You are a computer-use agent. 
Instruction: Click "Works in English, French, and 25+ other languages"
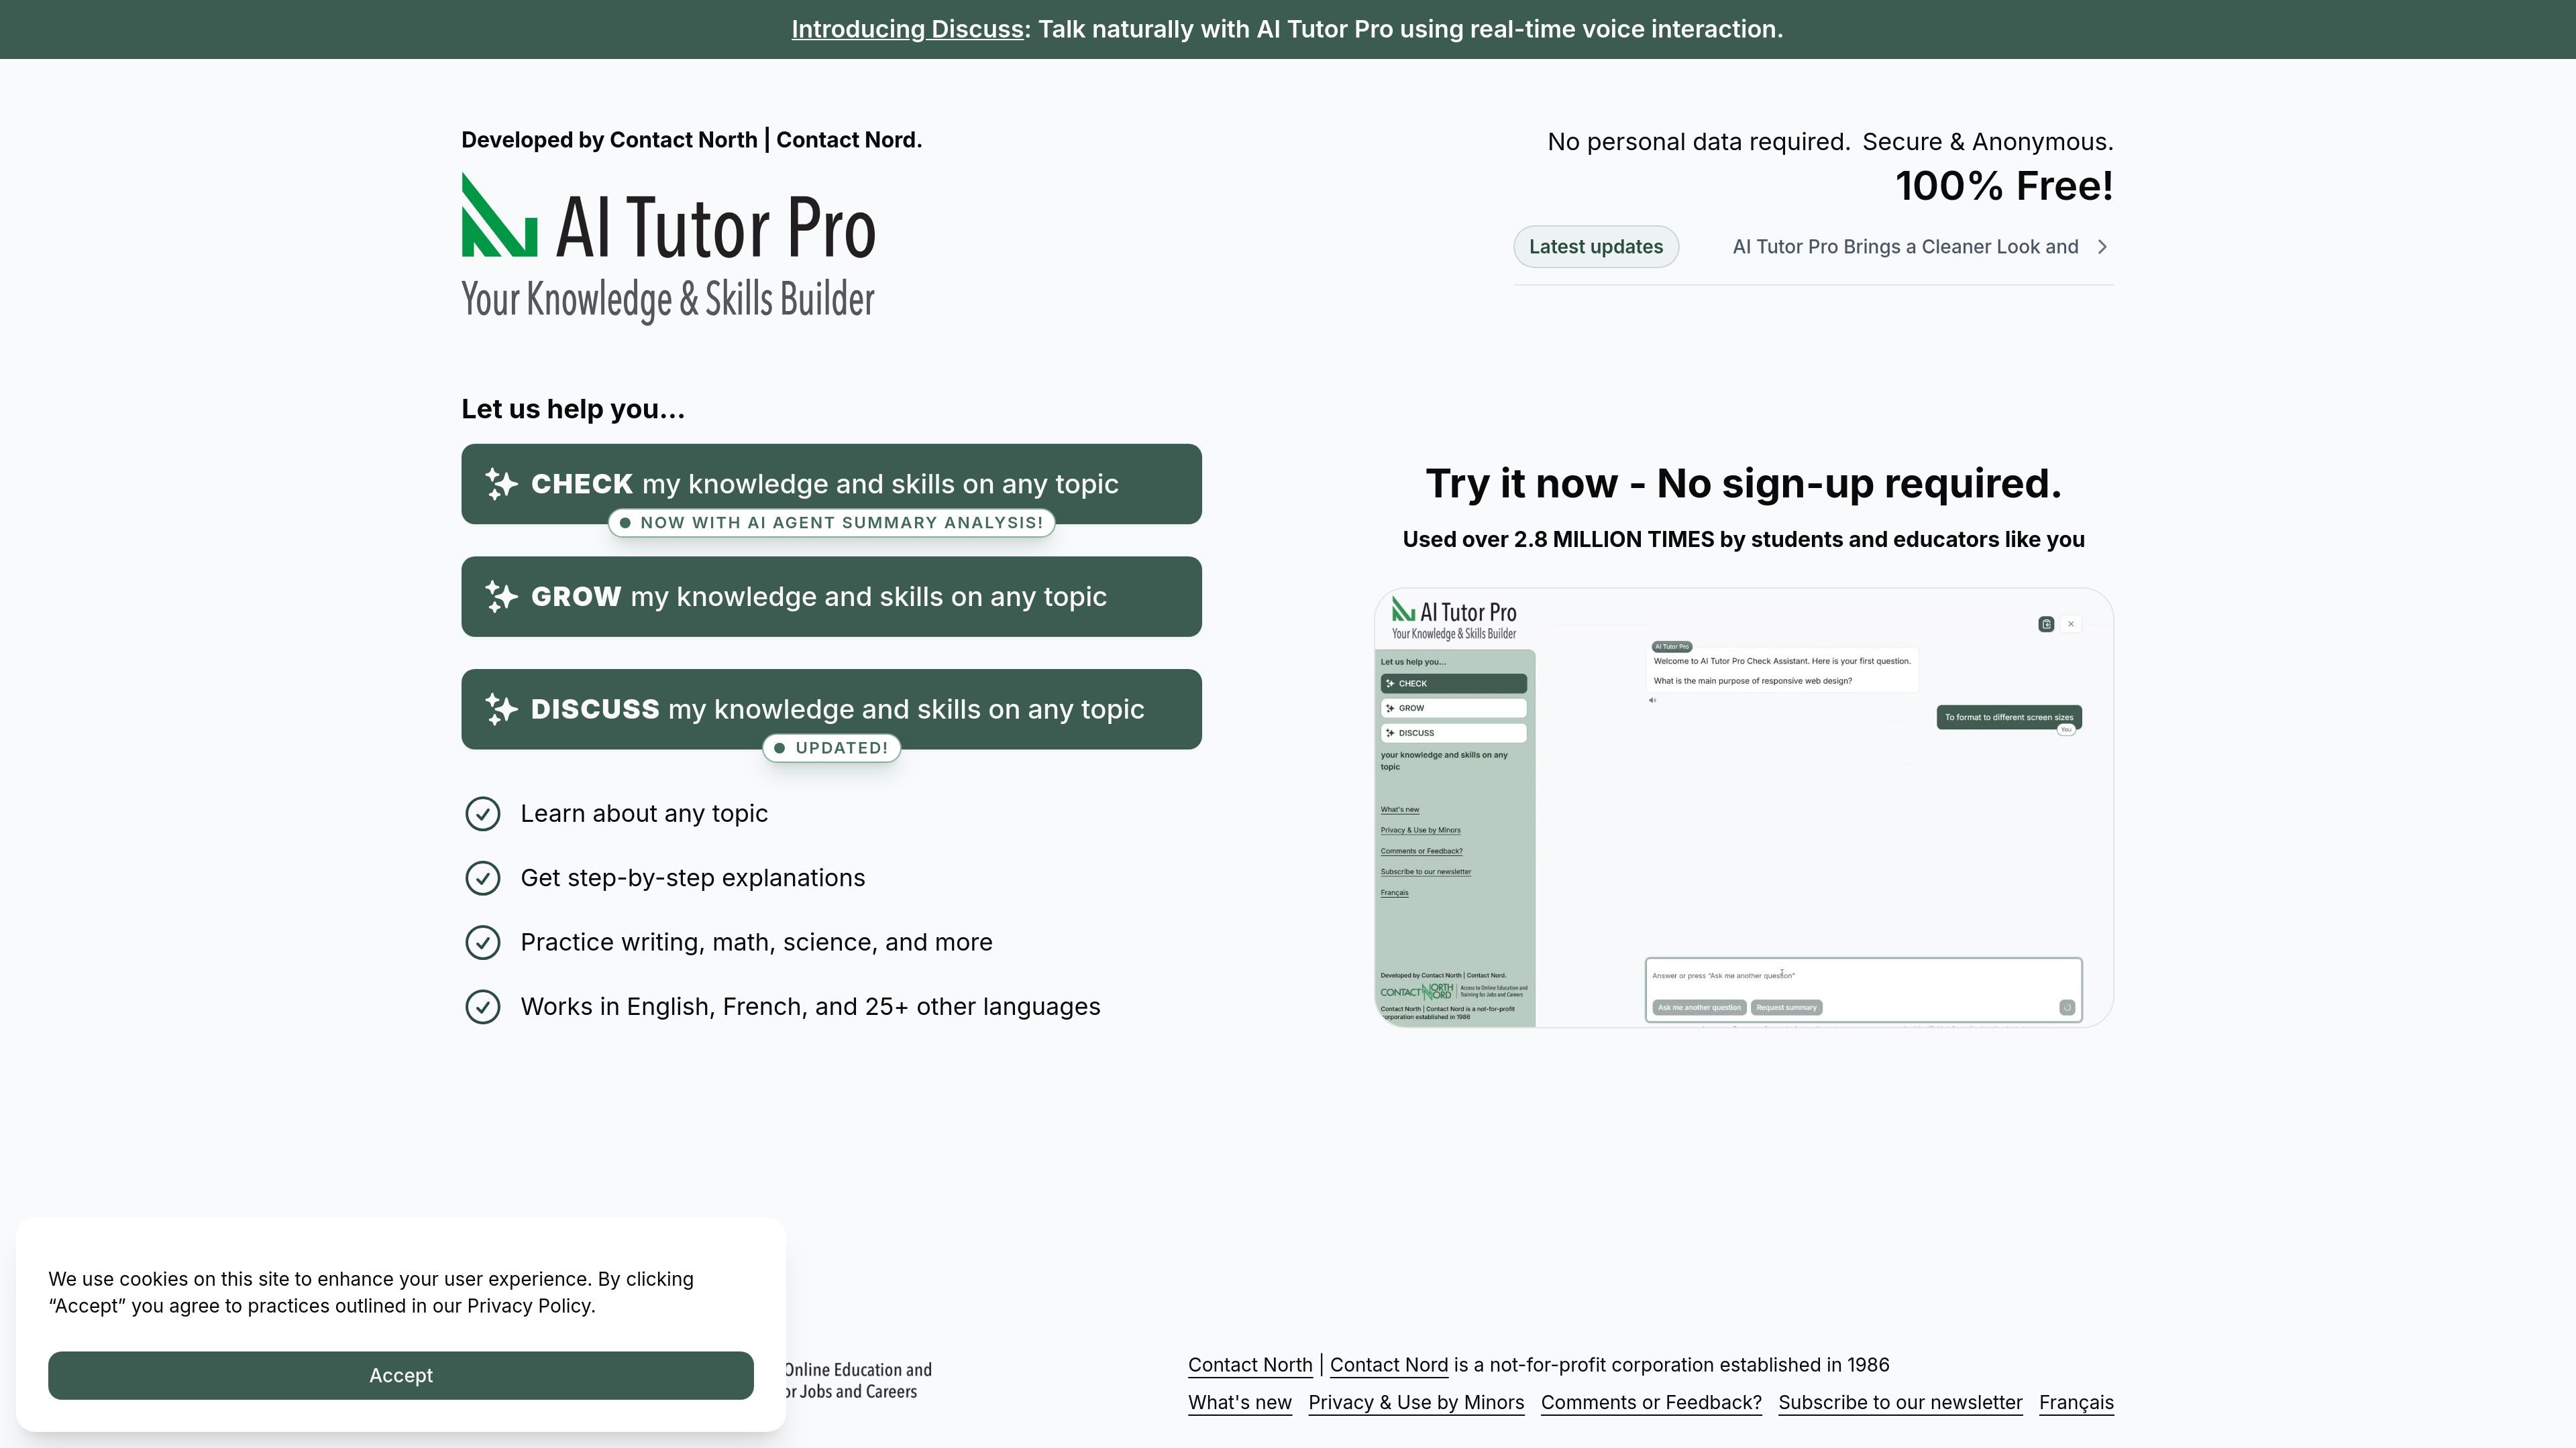tap(810, 1006)
